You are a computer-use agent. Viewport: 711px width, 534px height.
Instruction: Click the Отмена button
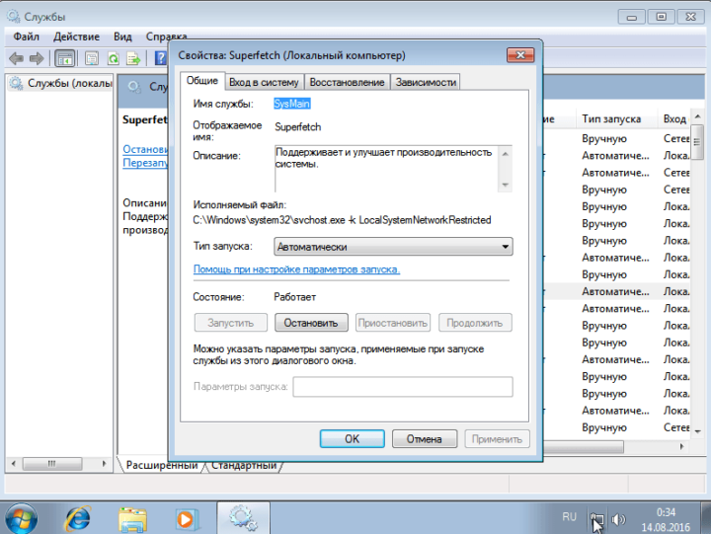pos(425,439)
